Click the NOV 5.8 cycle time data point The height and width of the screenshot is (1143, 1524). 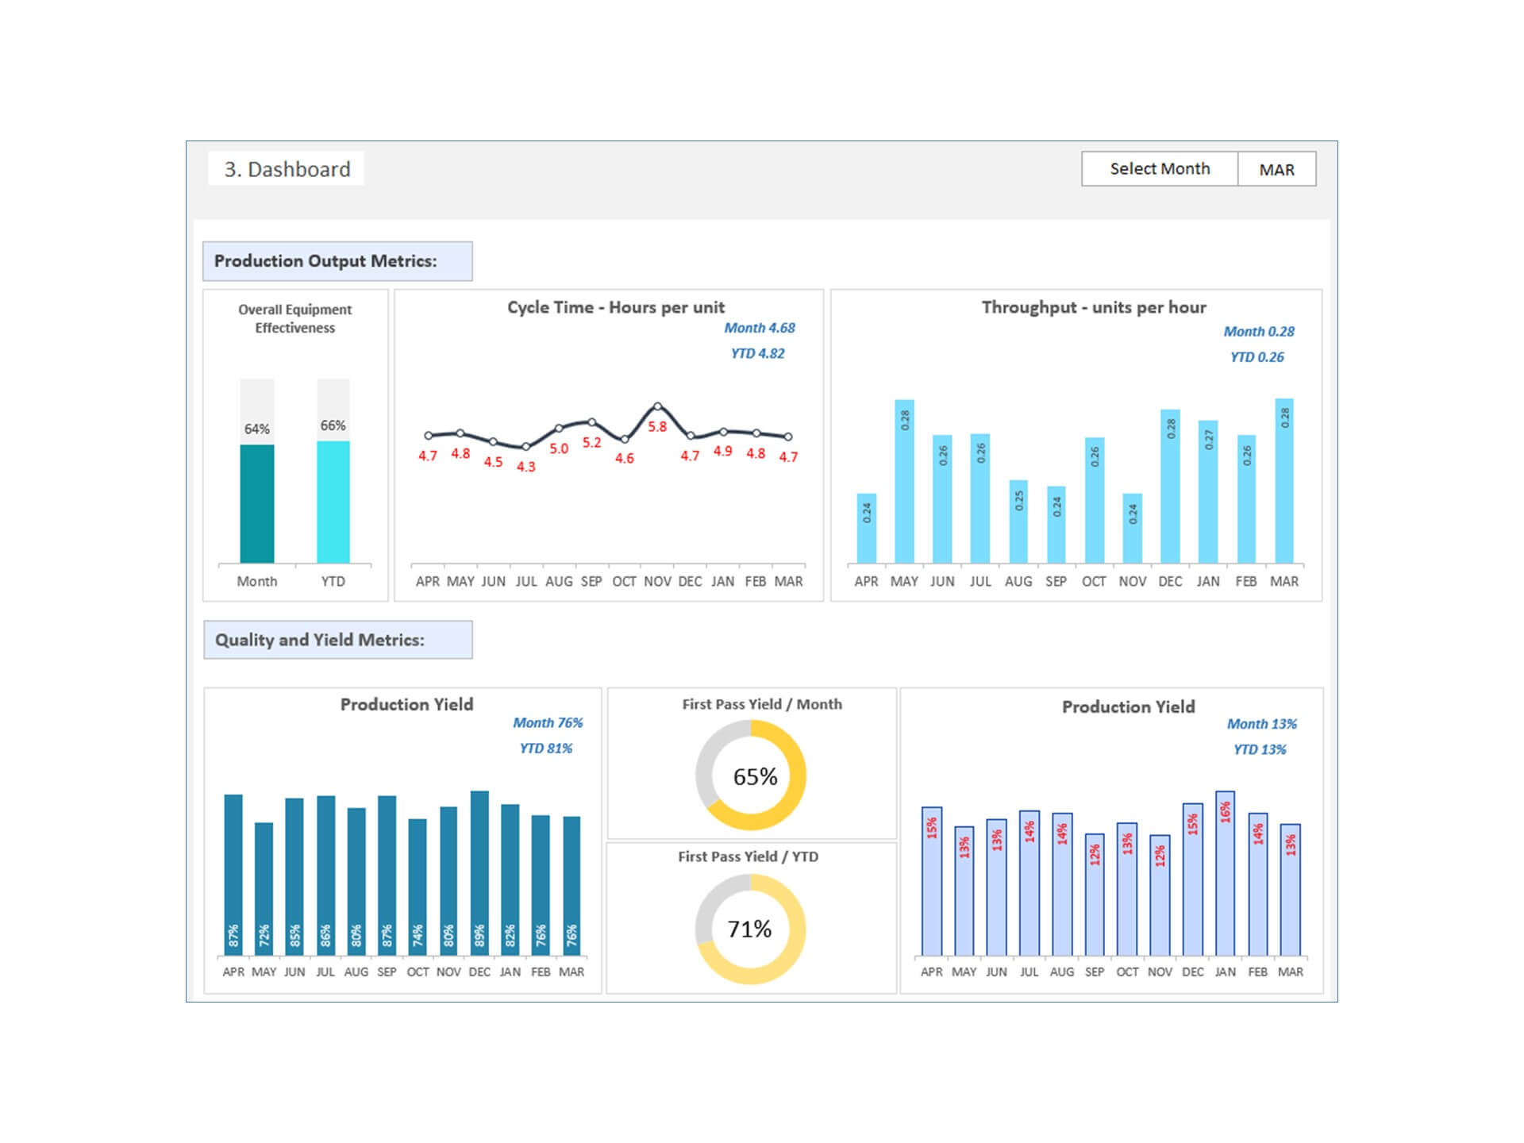coord(657,406)
